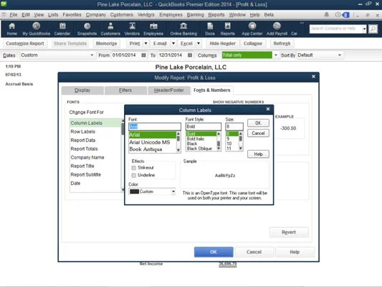Click Help in Column Labels dialog

click(x=258, y=154)
